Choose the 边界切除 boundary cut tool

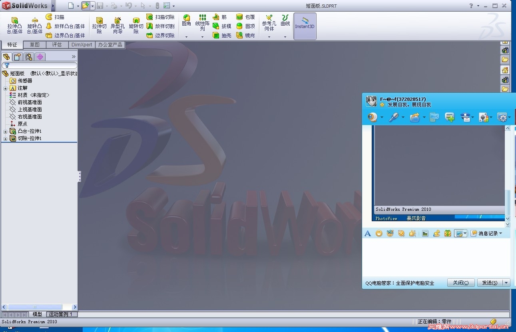point(160,35)
